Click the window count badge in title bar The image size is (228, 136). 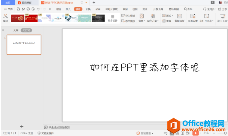click(213, 2)
